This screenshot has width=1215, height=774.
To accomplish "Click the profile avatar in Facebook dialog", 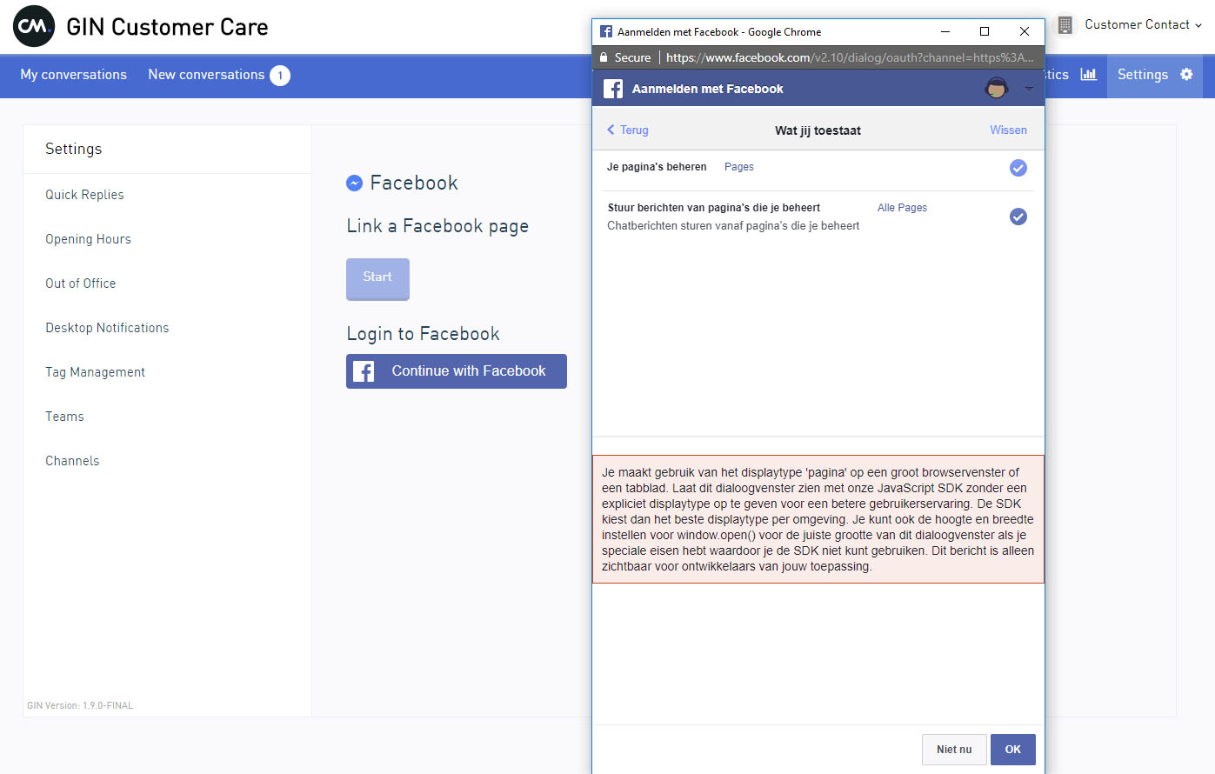I will click(x=997, y=89).
